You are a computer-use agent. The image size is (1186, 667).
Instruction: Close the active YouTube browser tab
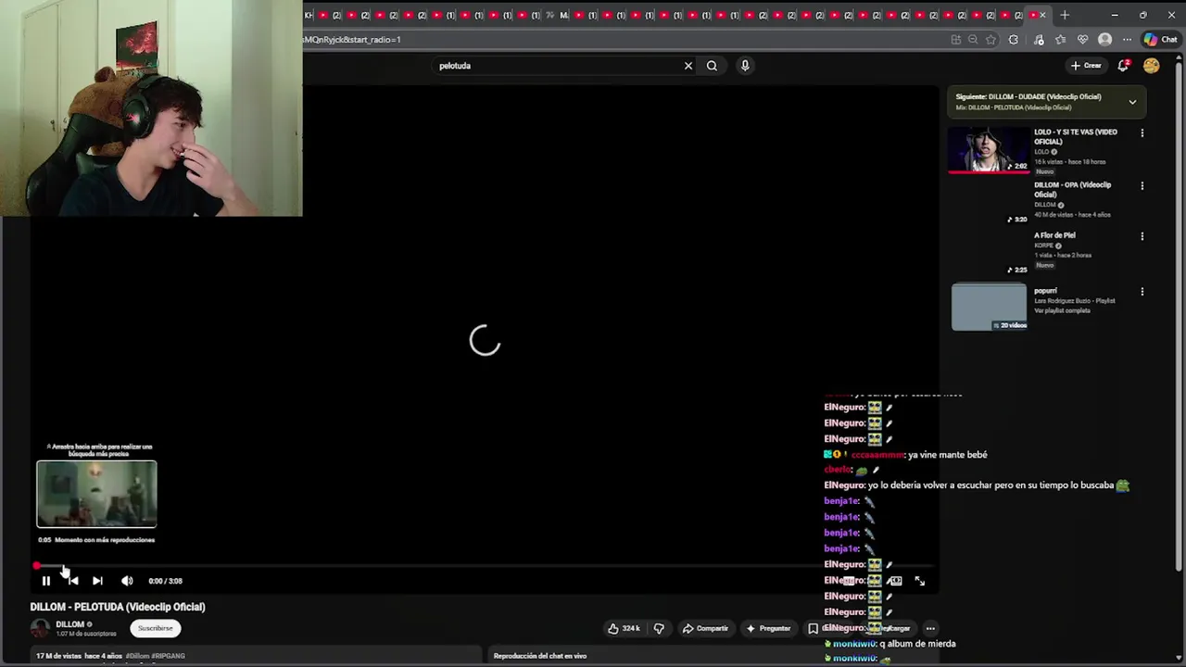1042,15
